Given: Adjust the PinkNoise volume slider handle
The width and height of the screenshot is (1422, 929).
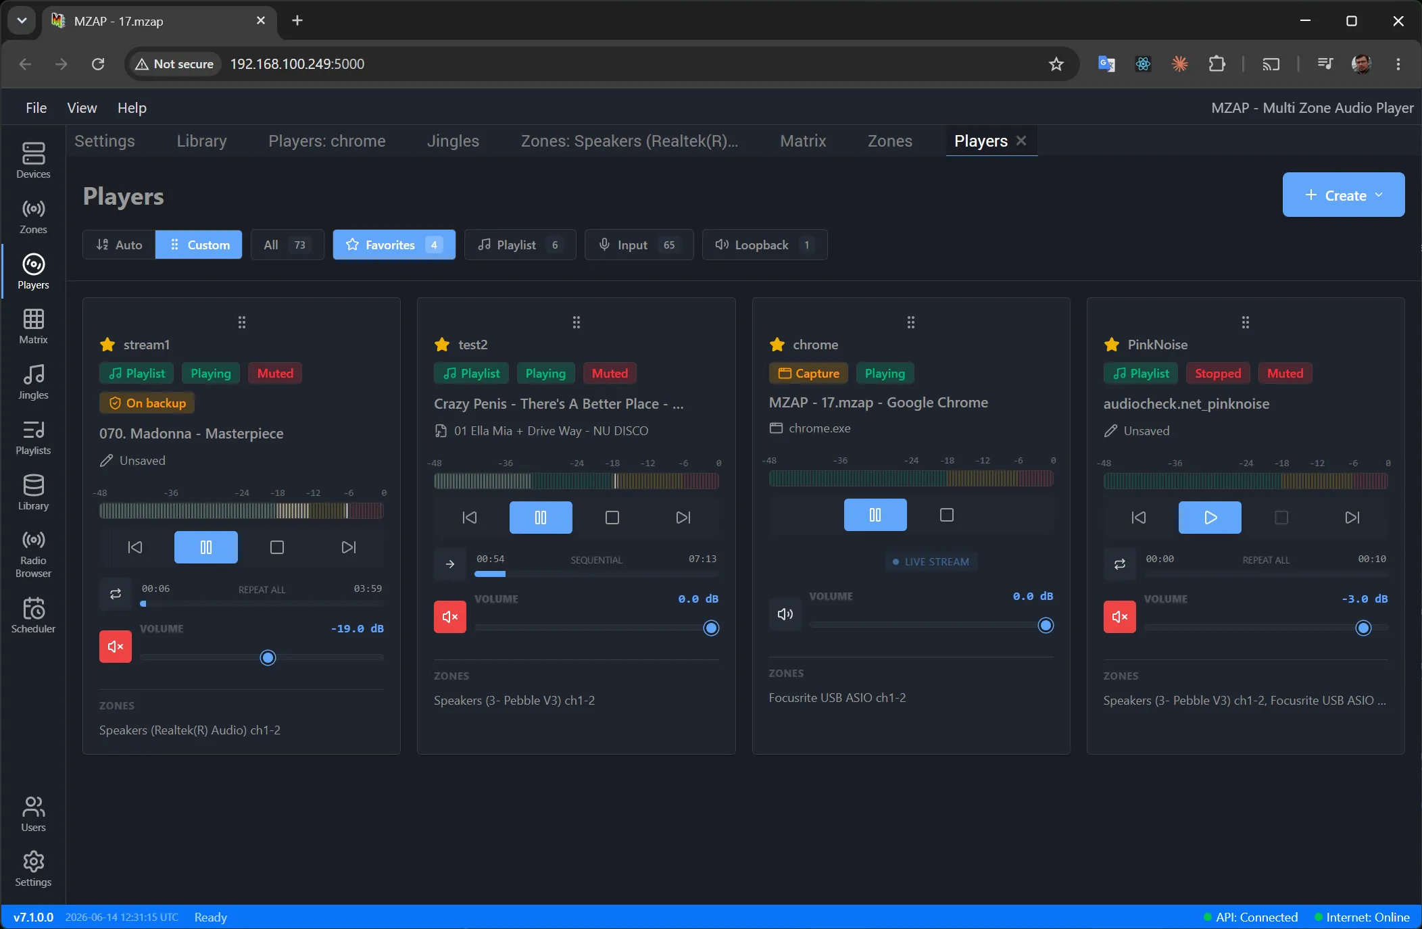Looking at the screenshot, I should click(1363, 628).
